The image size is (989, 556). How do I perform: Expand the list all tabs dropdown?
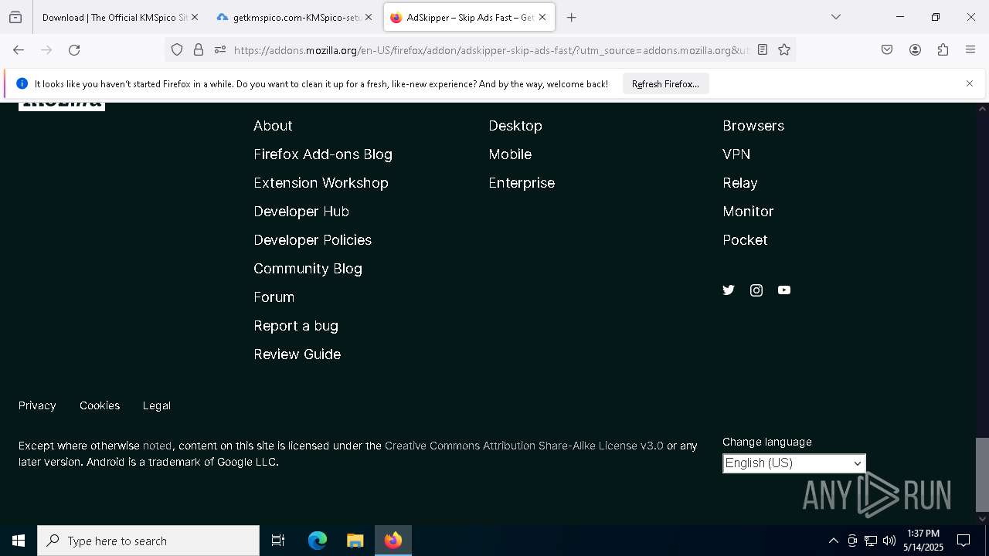pyautogui.click(x=836, y=17)
